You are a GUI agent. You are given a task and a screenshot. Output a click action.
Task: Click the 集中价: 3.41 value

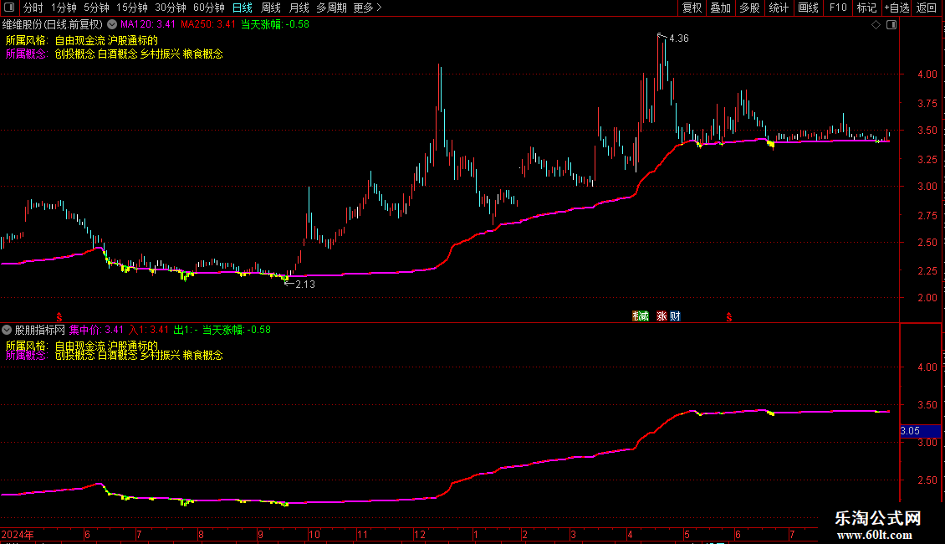[96, 330]
